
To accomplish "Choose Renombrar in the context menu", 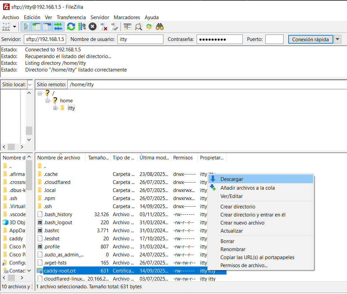I will (233, 249).
